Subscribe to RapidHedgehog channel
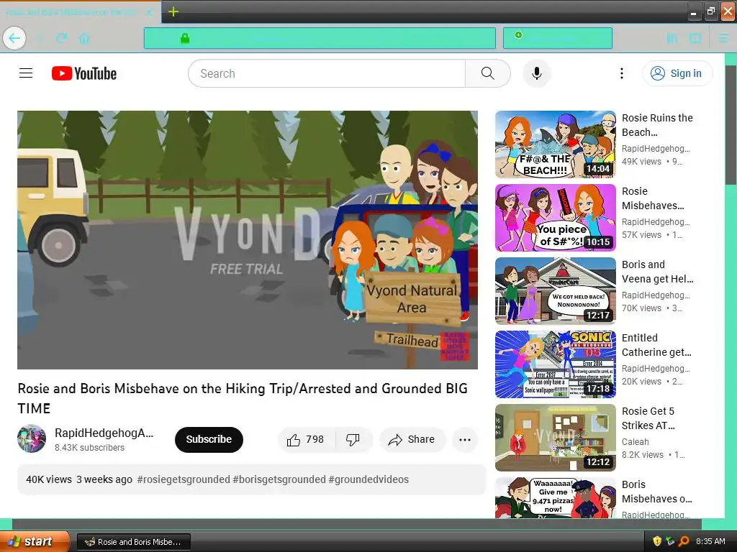This screenshot has height=552, width=737. [209, 439]
